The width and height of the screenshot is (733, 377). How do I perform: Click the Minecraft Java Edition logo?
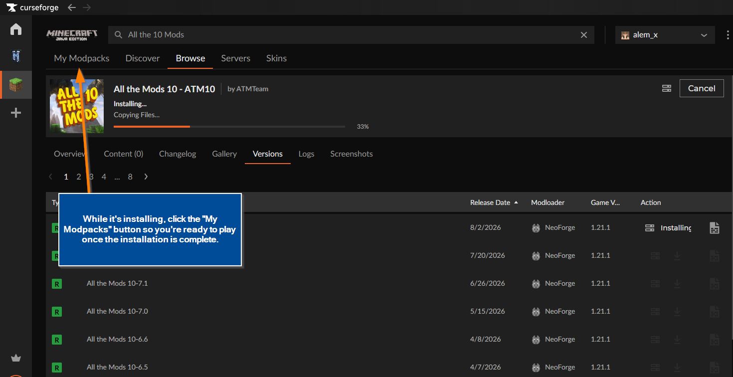click(x=72, y=35)
